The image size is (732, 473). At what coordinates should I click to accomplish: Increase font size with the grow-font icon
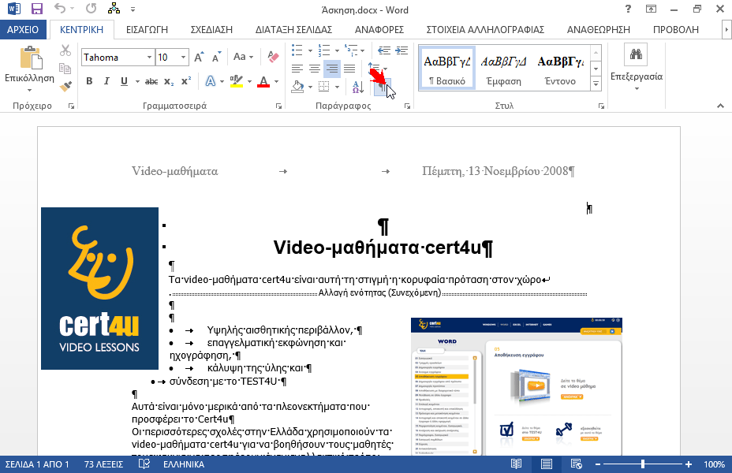pos(199,58)
